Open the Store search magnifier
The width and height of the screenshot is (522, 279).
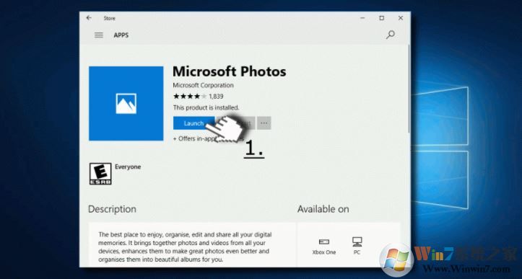[x=390, y=35]
